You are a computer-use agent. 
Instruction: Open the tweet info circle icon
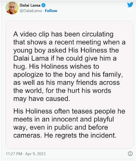point(130,154)
